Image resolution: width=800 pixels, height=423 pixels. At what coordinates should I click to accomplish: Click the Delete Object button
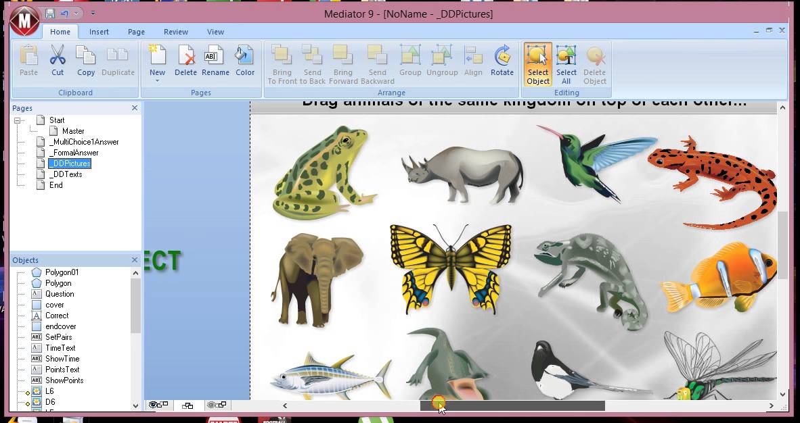595,65
